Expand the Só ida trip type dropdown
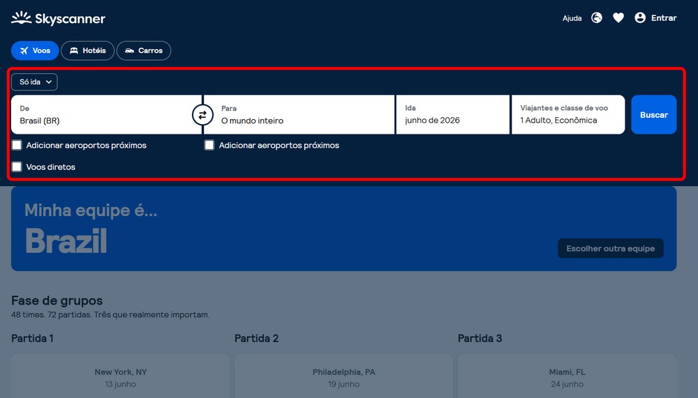 pos(34,82)
